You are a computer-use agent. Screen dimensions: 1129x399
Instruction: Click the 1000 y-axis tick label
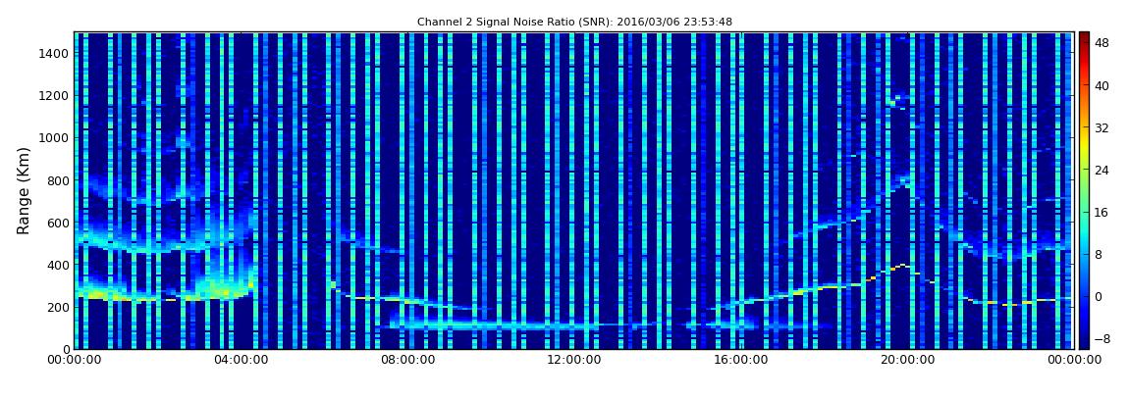[54, 138]
